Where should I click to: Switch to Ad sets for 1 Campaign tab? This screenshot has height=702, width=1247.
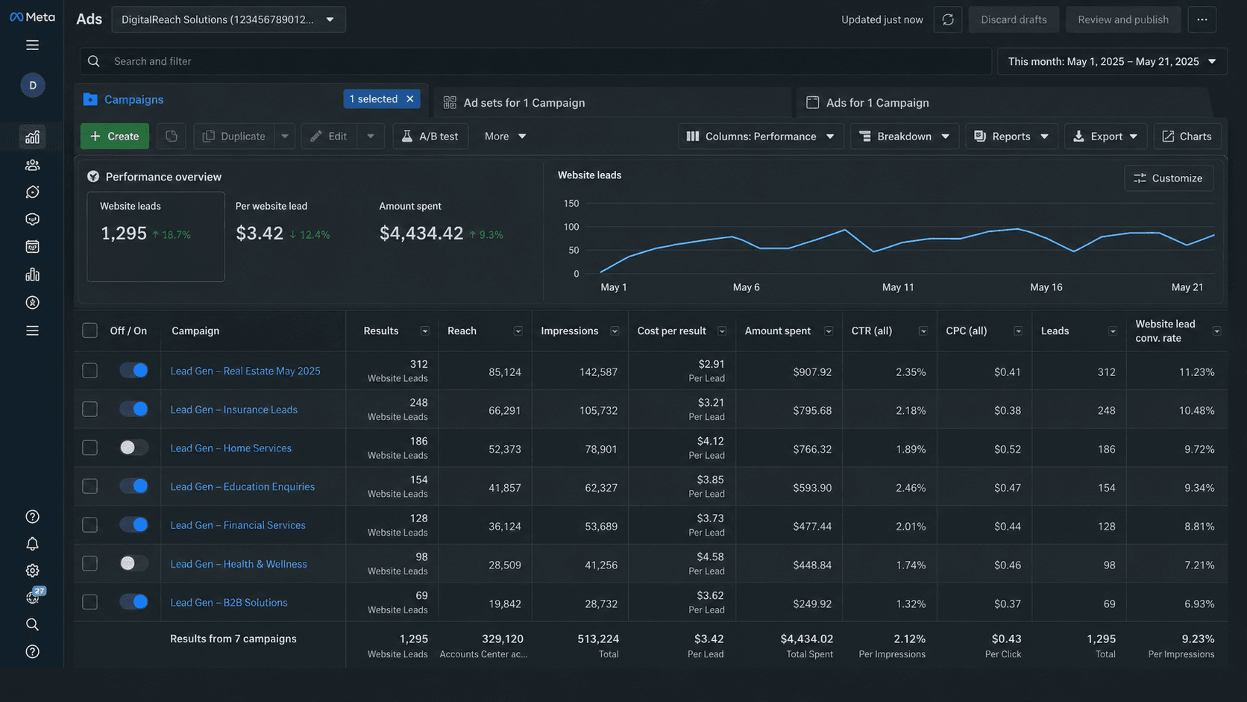pos(524,103)
